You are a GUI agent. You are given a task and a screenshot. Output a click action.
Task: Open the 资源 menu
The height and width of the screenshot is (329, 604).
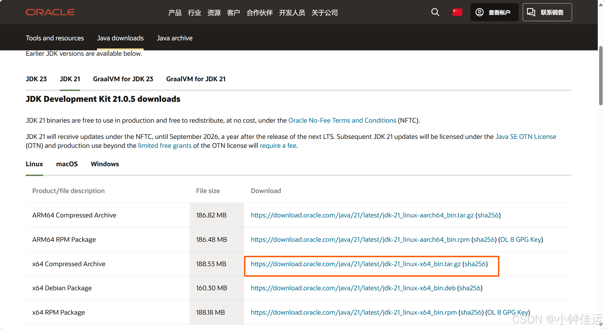coord(214,12)
